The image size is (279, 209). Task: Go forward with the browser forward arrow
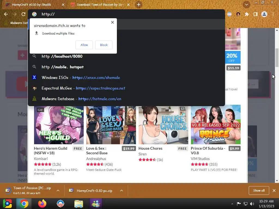(x=15, y=14)
